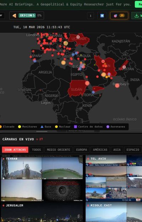Click the red marker on Sudan's Red Sea coast
The width and height of the screenshot is (142, 222).
pyautogui.click(x=87, y=83)
